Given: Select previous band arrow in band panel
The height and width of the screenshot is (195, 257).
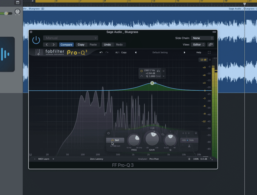Looking at the screenshot, I should (x=183, y=133).
